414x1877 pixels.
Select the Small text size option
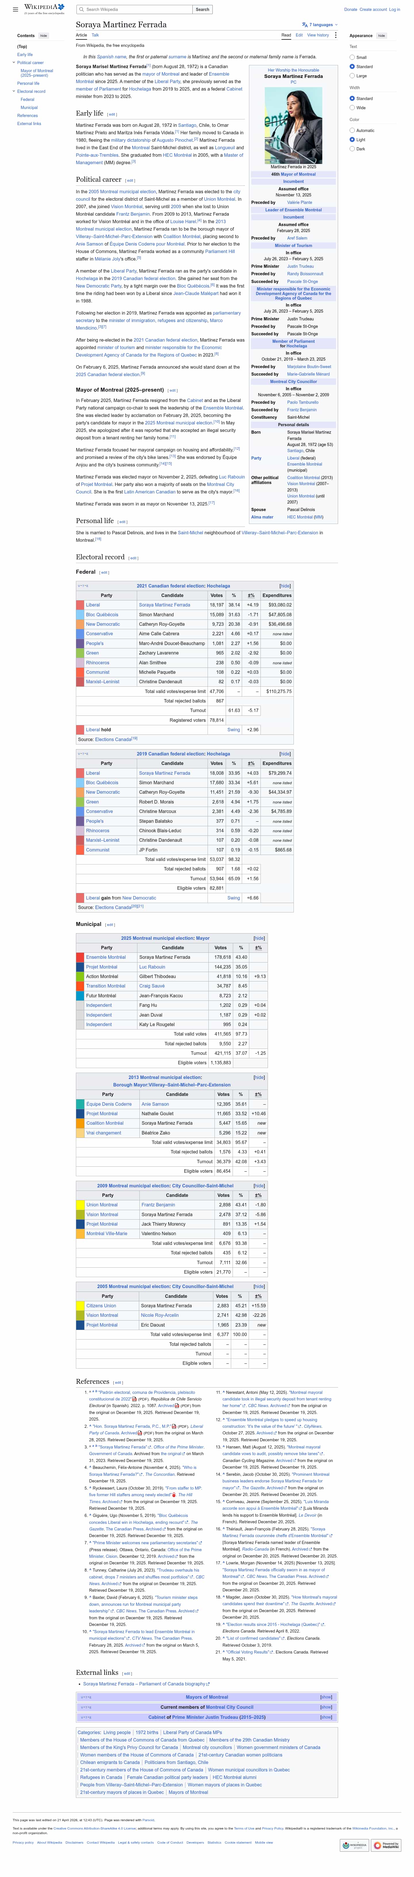pos(352,57)
